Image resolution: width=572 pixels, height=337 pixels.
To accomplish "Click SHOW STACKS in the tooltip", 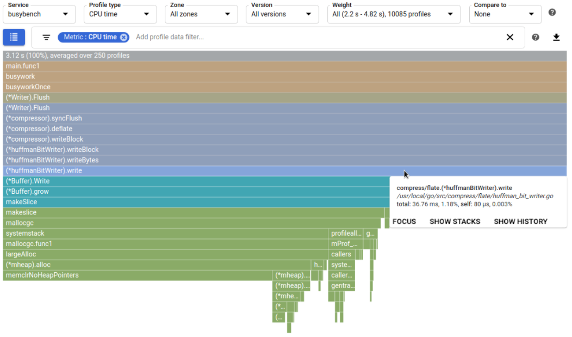I will [x=455, y=222].
